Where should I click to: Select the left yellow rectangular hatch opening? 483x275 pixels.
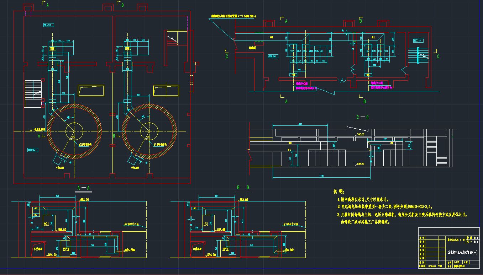pos(91,91)
